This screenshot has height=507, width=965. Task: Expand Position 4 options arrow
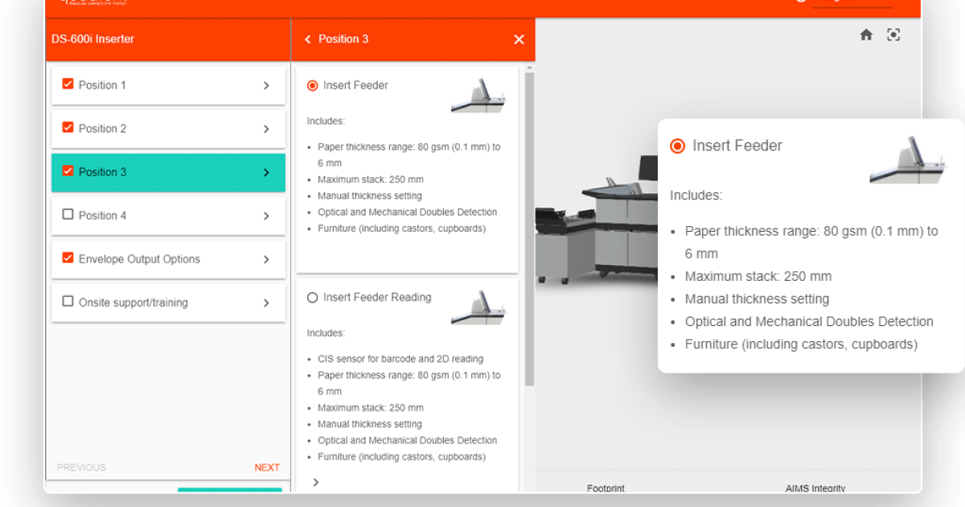point(266,216)
